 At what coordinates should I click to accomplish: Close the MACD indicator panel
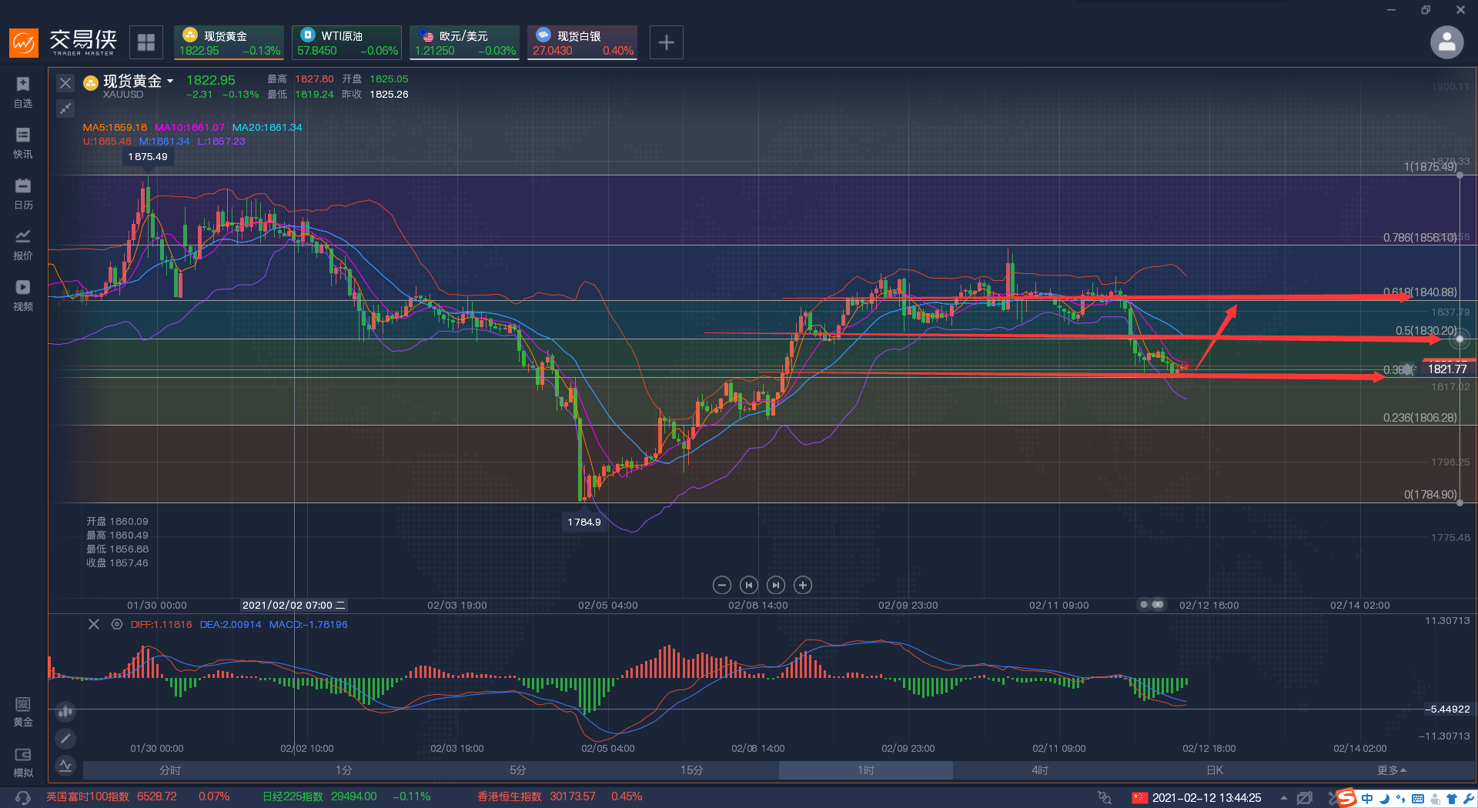coord(94,624)
